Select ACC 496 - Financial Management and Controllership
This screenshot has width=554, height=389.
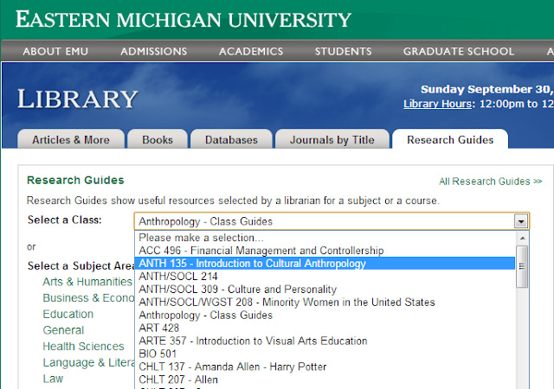(325, 251)
